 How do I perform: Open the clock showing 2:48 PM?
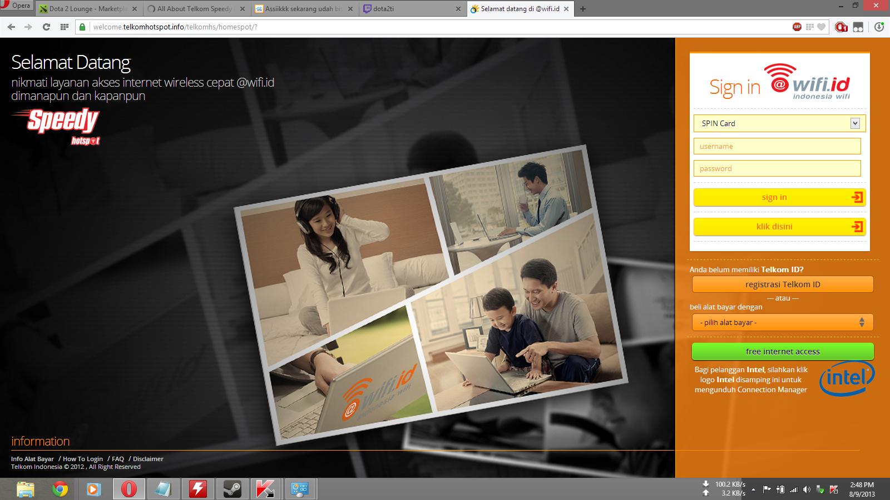[x=862, y=489]
